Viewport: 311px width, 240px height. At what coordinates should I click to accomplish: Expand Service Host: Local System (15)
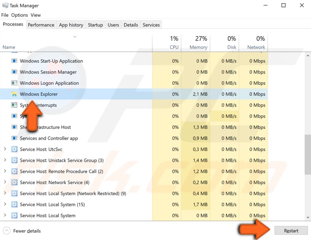pyautogui.click(x=5, y=204)
